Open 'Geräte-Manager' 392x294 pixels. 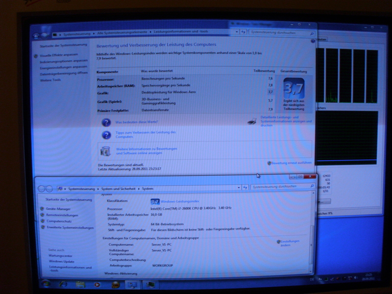pyautogui.click(x=58, y=209)
